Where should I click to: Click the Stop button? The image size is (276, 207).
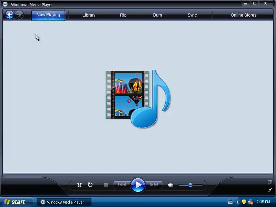tap(106, 185)
